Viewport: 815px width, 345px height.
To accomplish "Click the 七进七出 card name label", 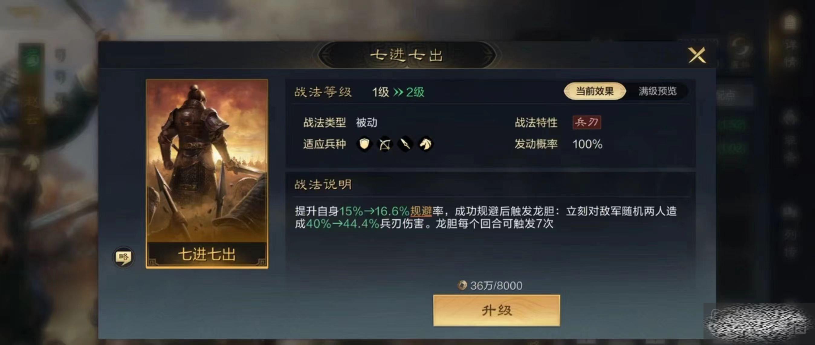I will tap(207, 254).
